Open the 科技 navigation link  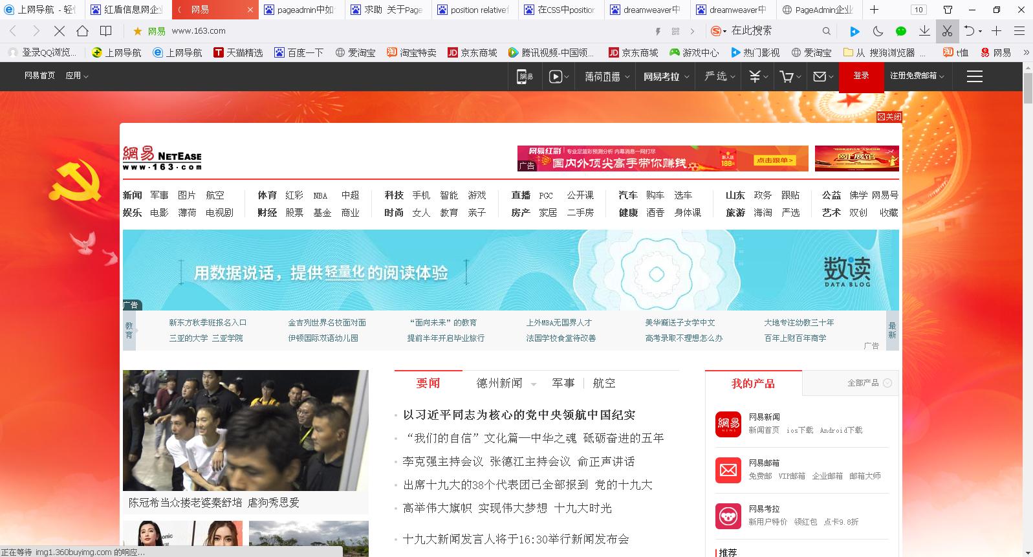coord(394,195)
